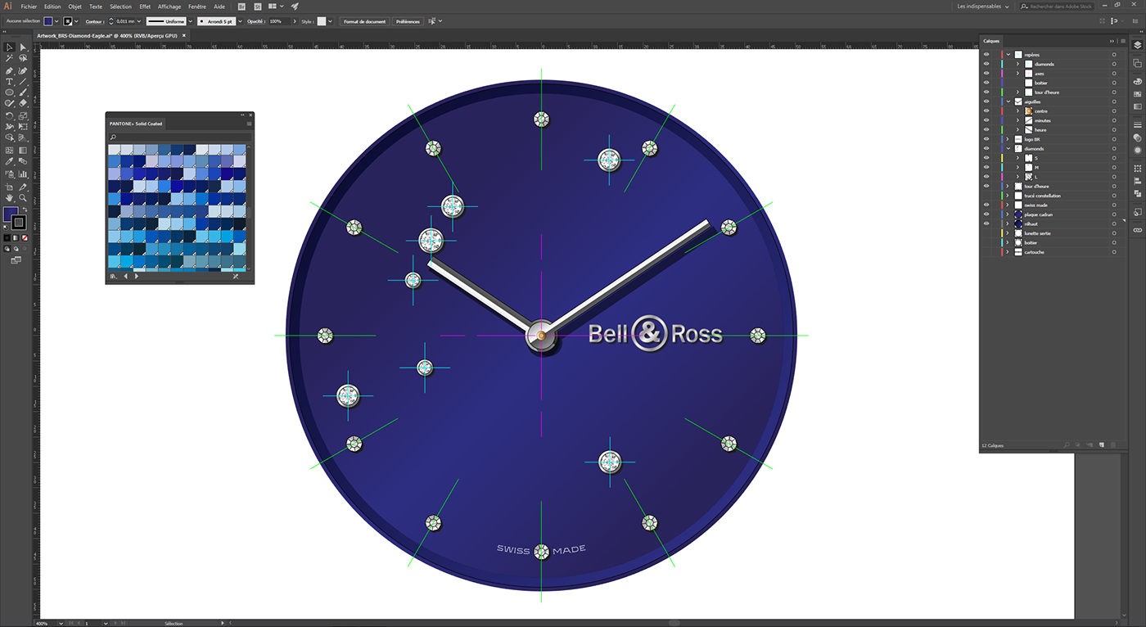The height and width of the screenshot is (627, 1146).
Task: Select the Hand tool
Action: click(9, 196)
